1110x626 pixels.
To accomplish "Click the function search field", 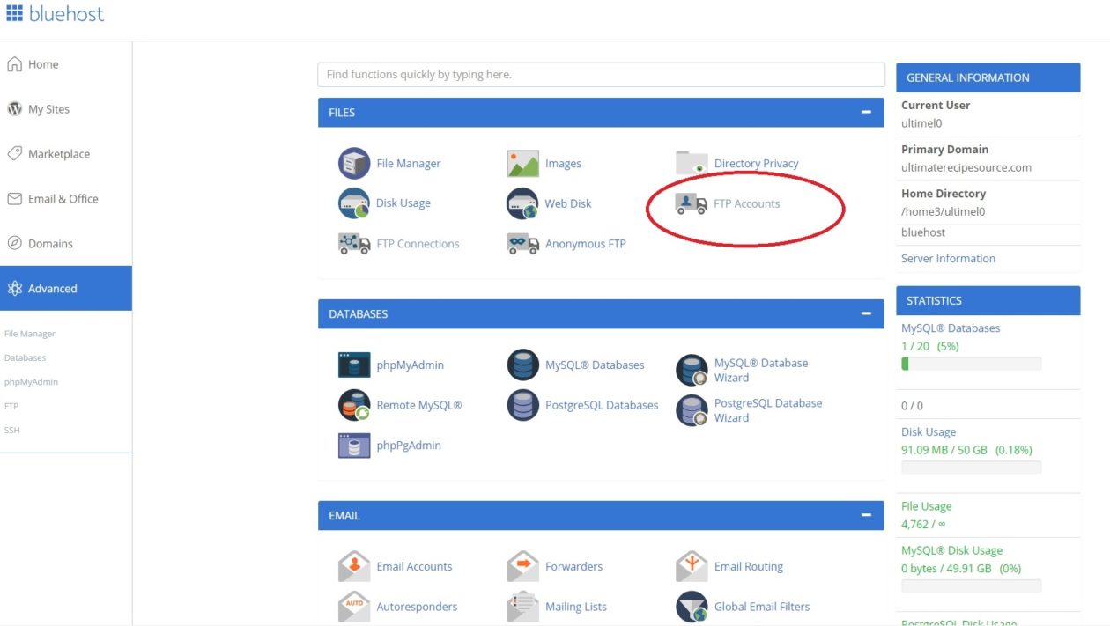I will tap(601, 74).
